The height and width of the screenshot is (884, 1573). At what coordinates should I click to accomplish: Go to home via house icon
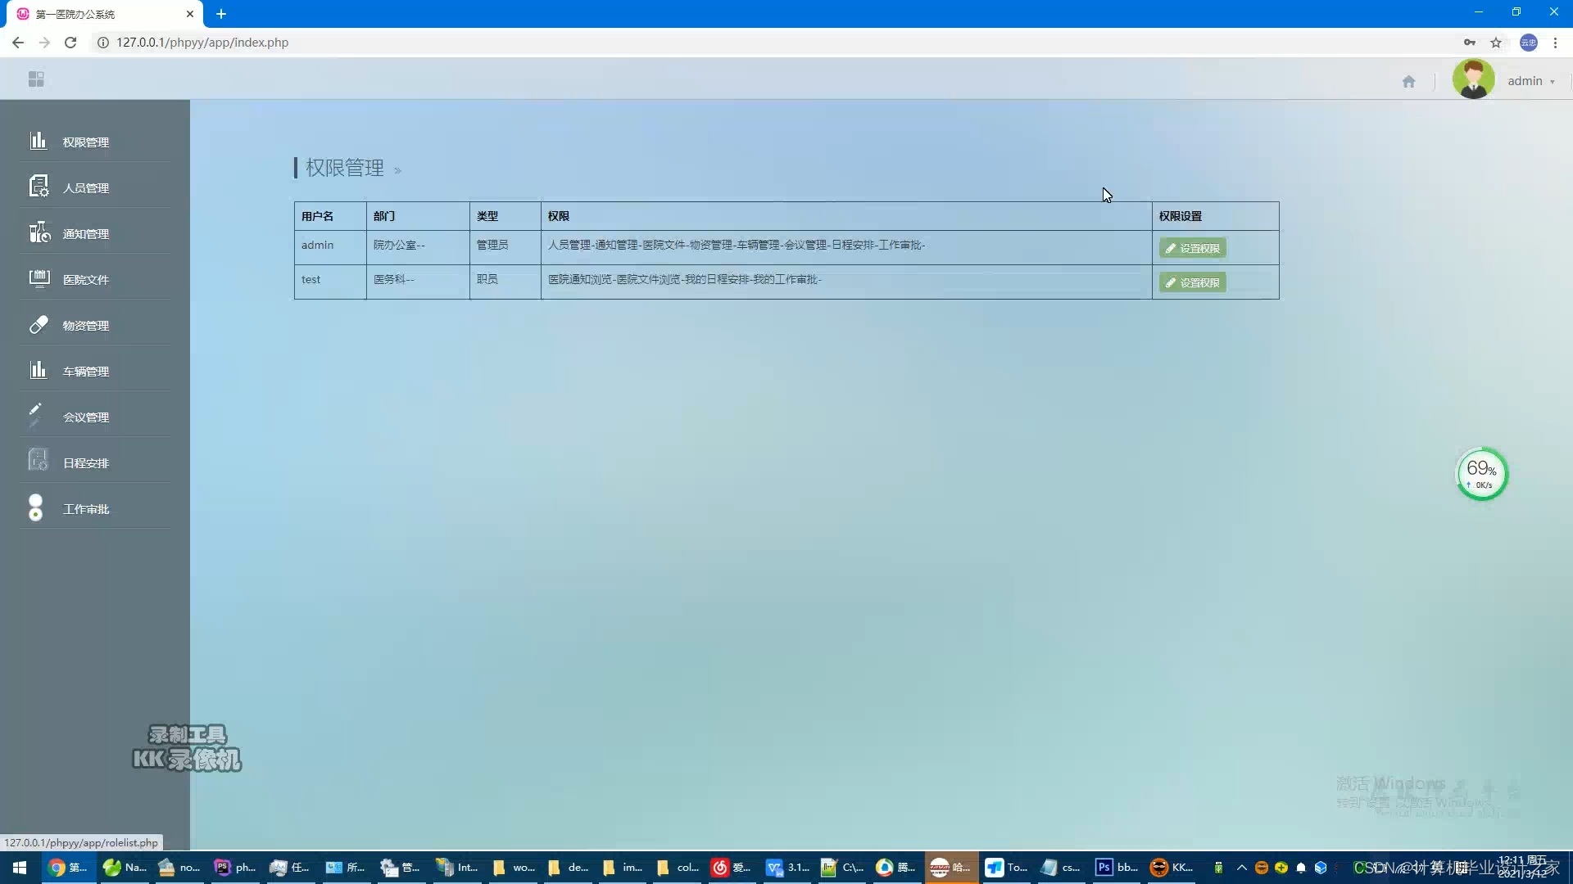(x=1408, y=81)
